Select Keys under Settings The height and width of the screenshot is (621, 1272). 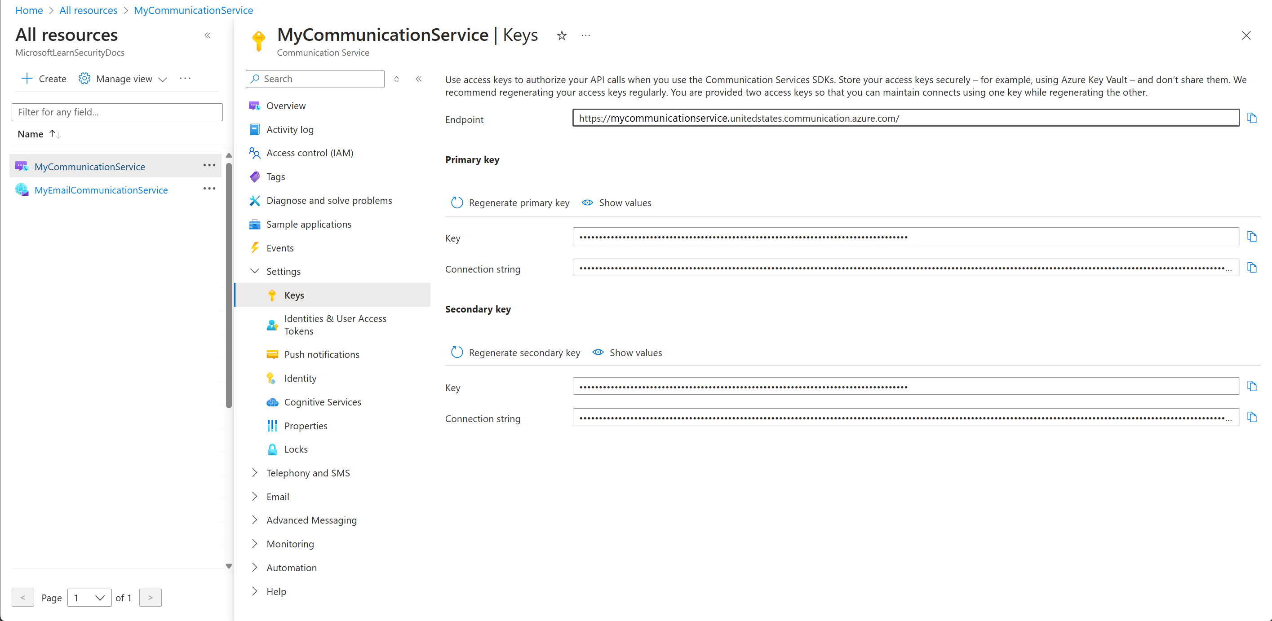point(333,295)
